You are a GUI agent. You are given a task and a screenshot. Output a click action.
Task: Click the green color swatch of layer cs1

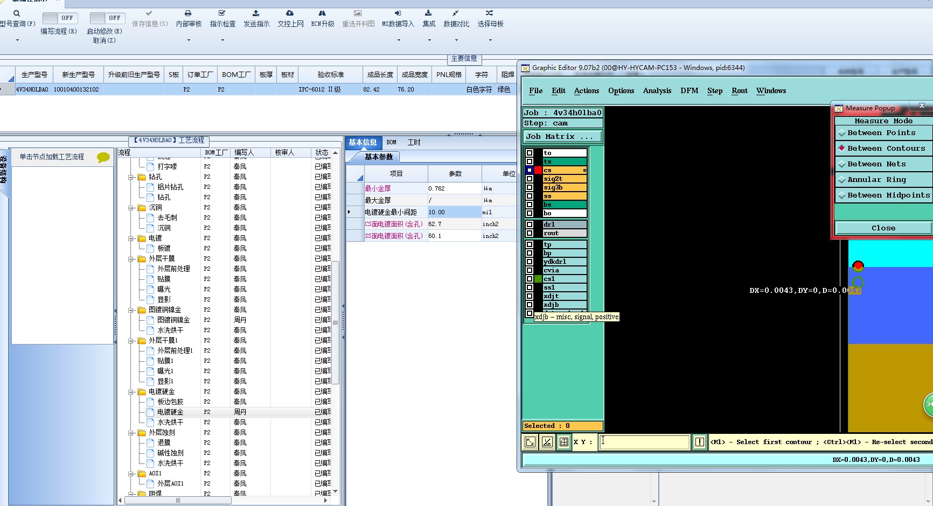(538, 279)
